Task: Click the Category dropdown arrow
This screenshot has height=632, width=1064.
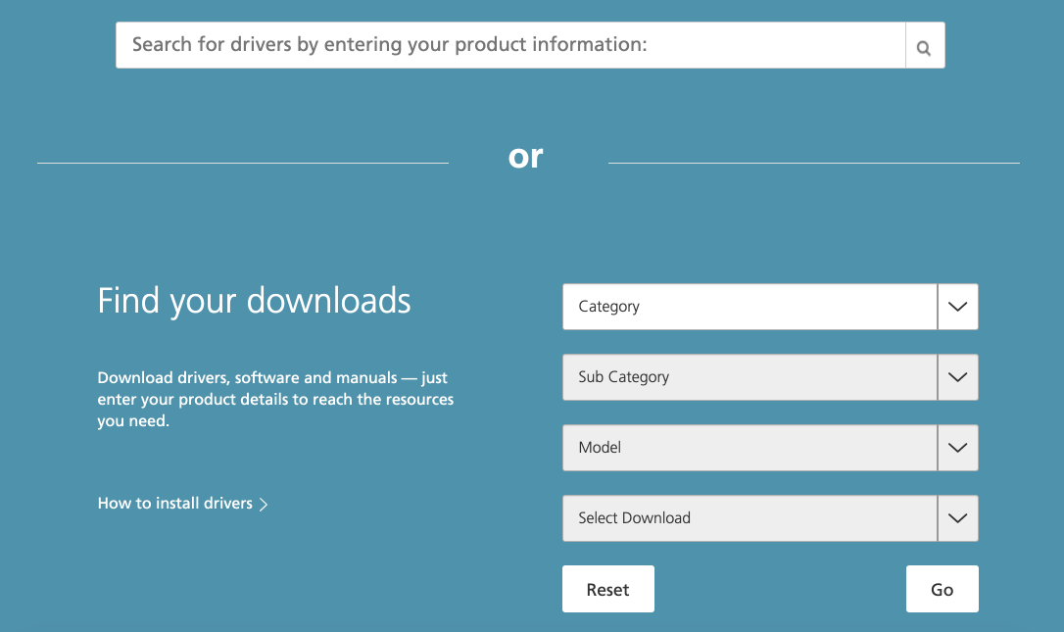Action: (957, 306)
